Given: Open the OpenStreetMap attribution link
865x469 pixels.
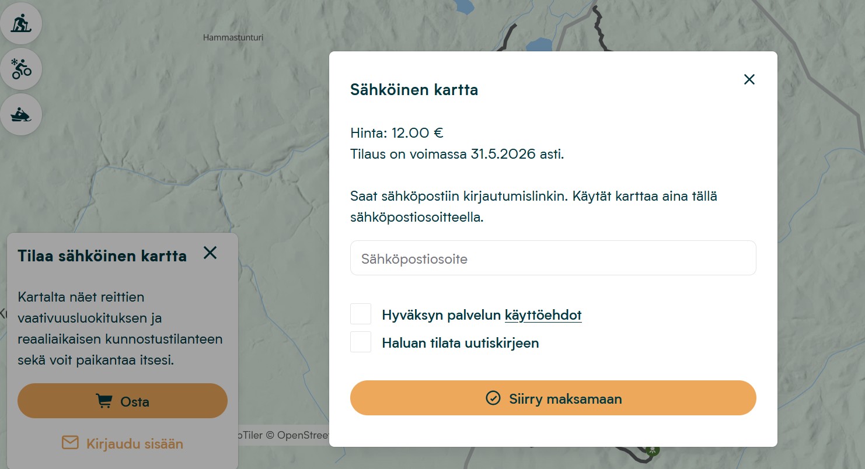Looking at the screenshot, I should 304,435.
